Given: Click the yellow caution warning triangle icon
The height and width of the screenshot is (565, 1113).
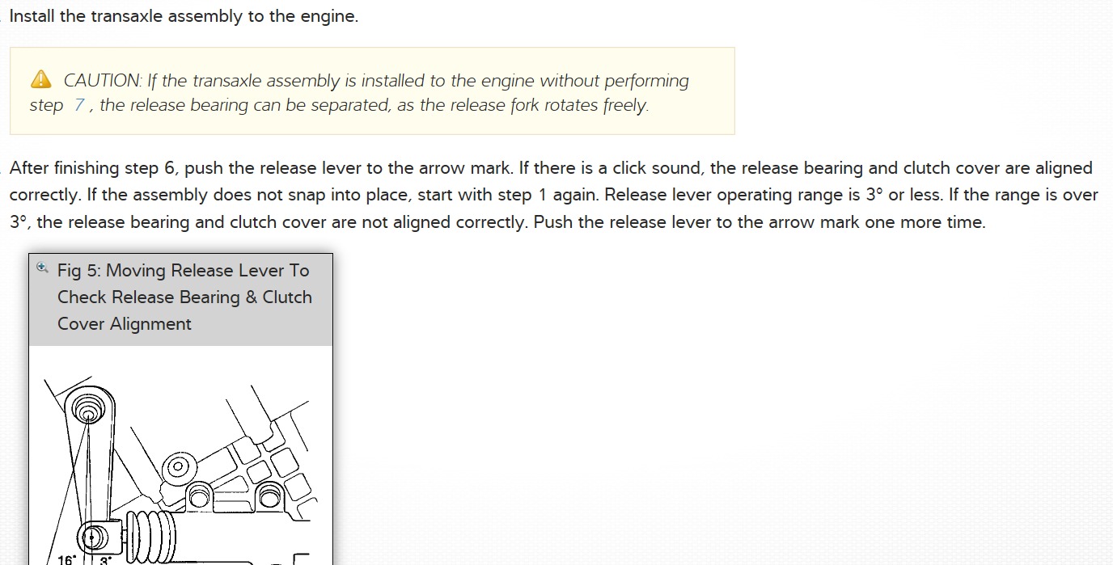Looking at the screenshot, I should coord(40,79).
